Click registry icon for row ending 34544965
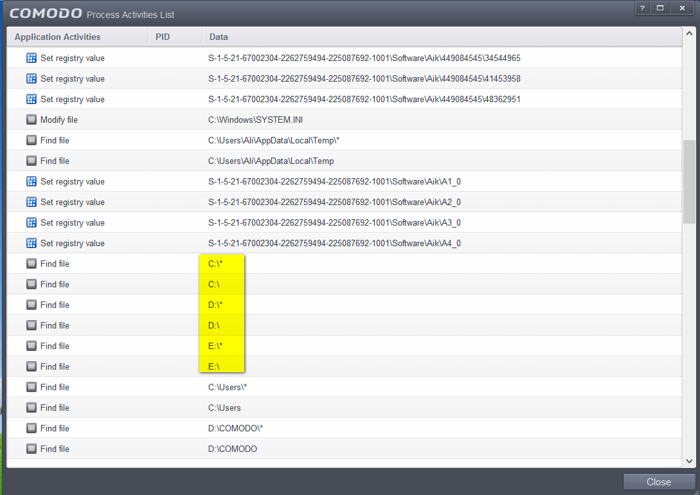 [x=31, y=58]
